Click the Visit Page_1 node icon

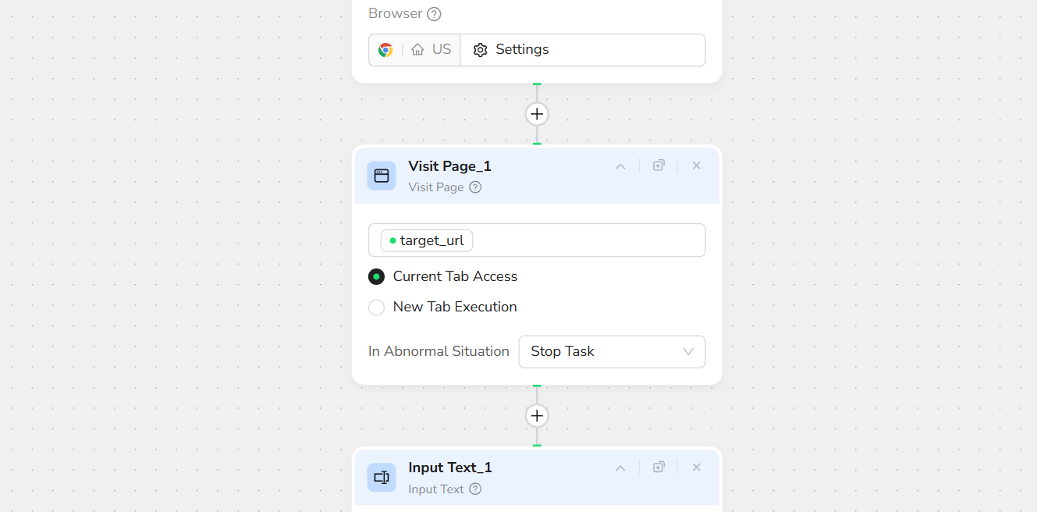[382, 176]
